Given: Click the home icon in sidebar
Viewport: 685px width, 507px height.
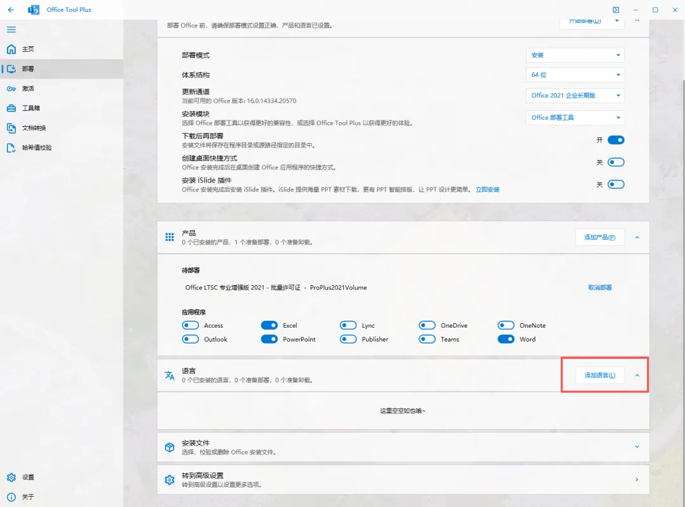Looking at the screenshot, I should (x=11, y=49).
